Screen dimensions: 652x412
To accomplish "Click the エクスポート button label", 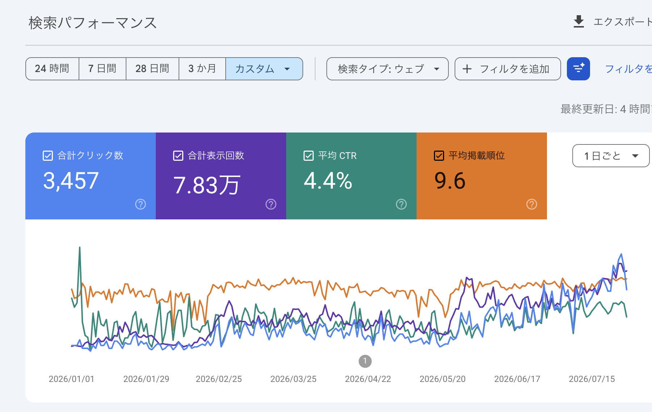I will click(x=623, y=22).
